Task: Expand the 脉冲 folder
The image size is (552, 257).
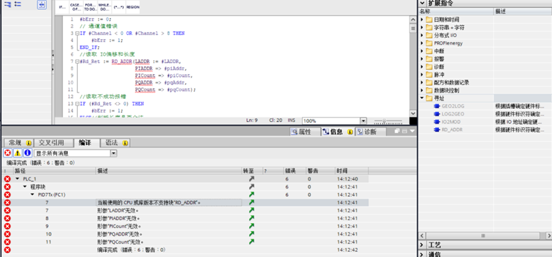Action: (x=422, y=75)
